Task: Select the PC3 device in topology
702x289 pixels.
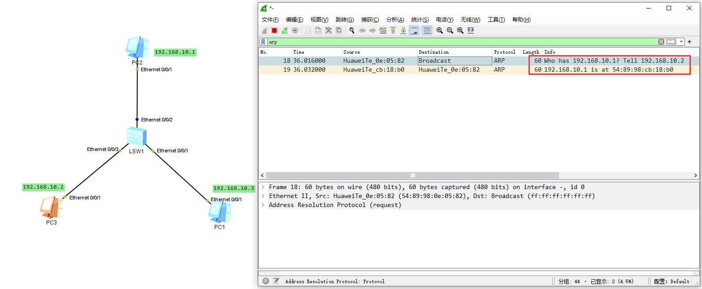Action: (50, 207)
